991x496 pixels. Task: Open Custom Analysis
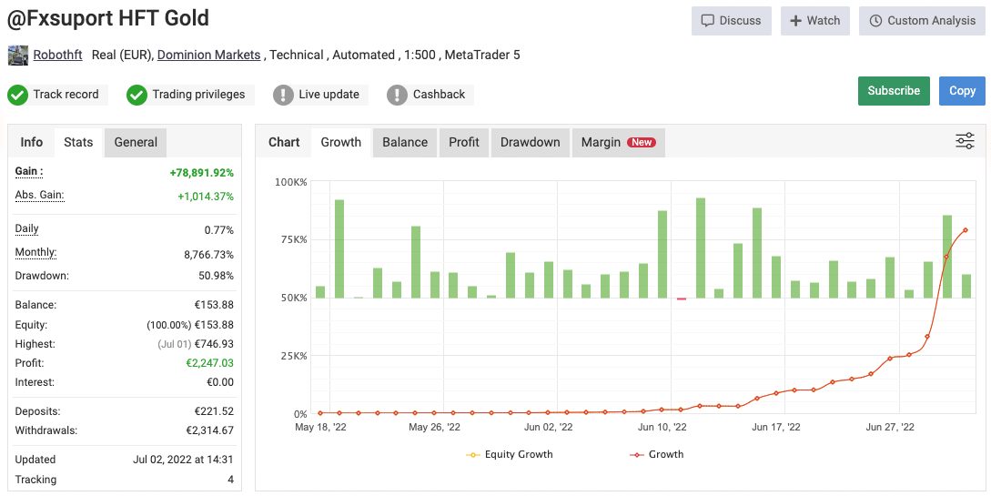coord(922,21)
